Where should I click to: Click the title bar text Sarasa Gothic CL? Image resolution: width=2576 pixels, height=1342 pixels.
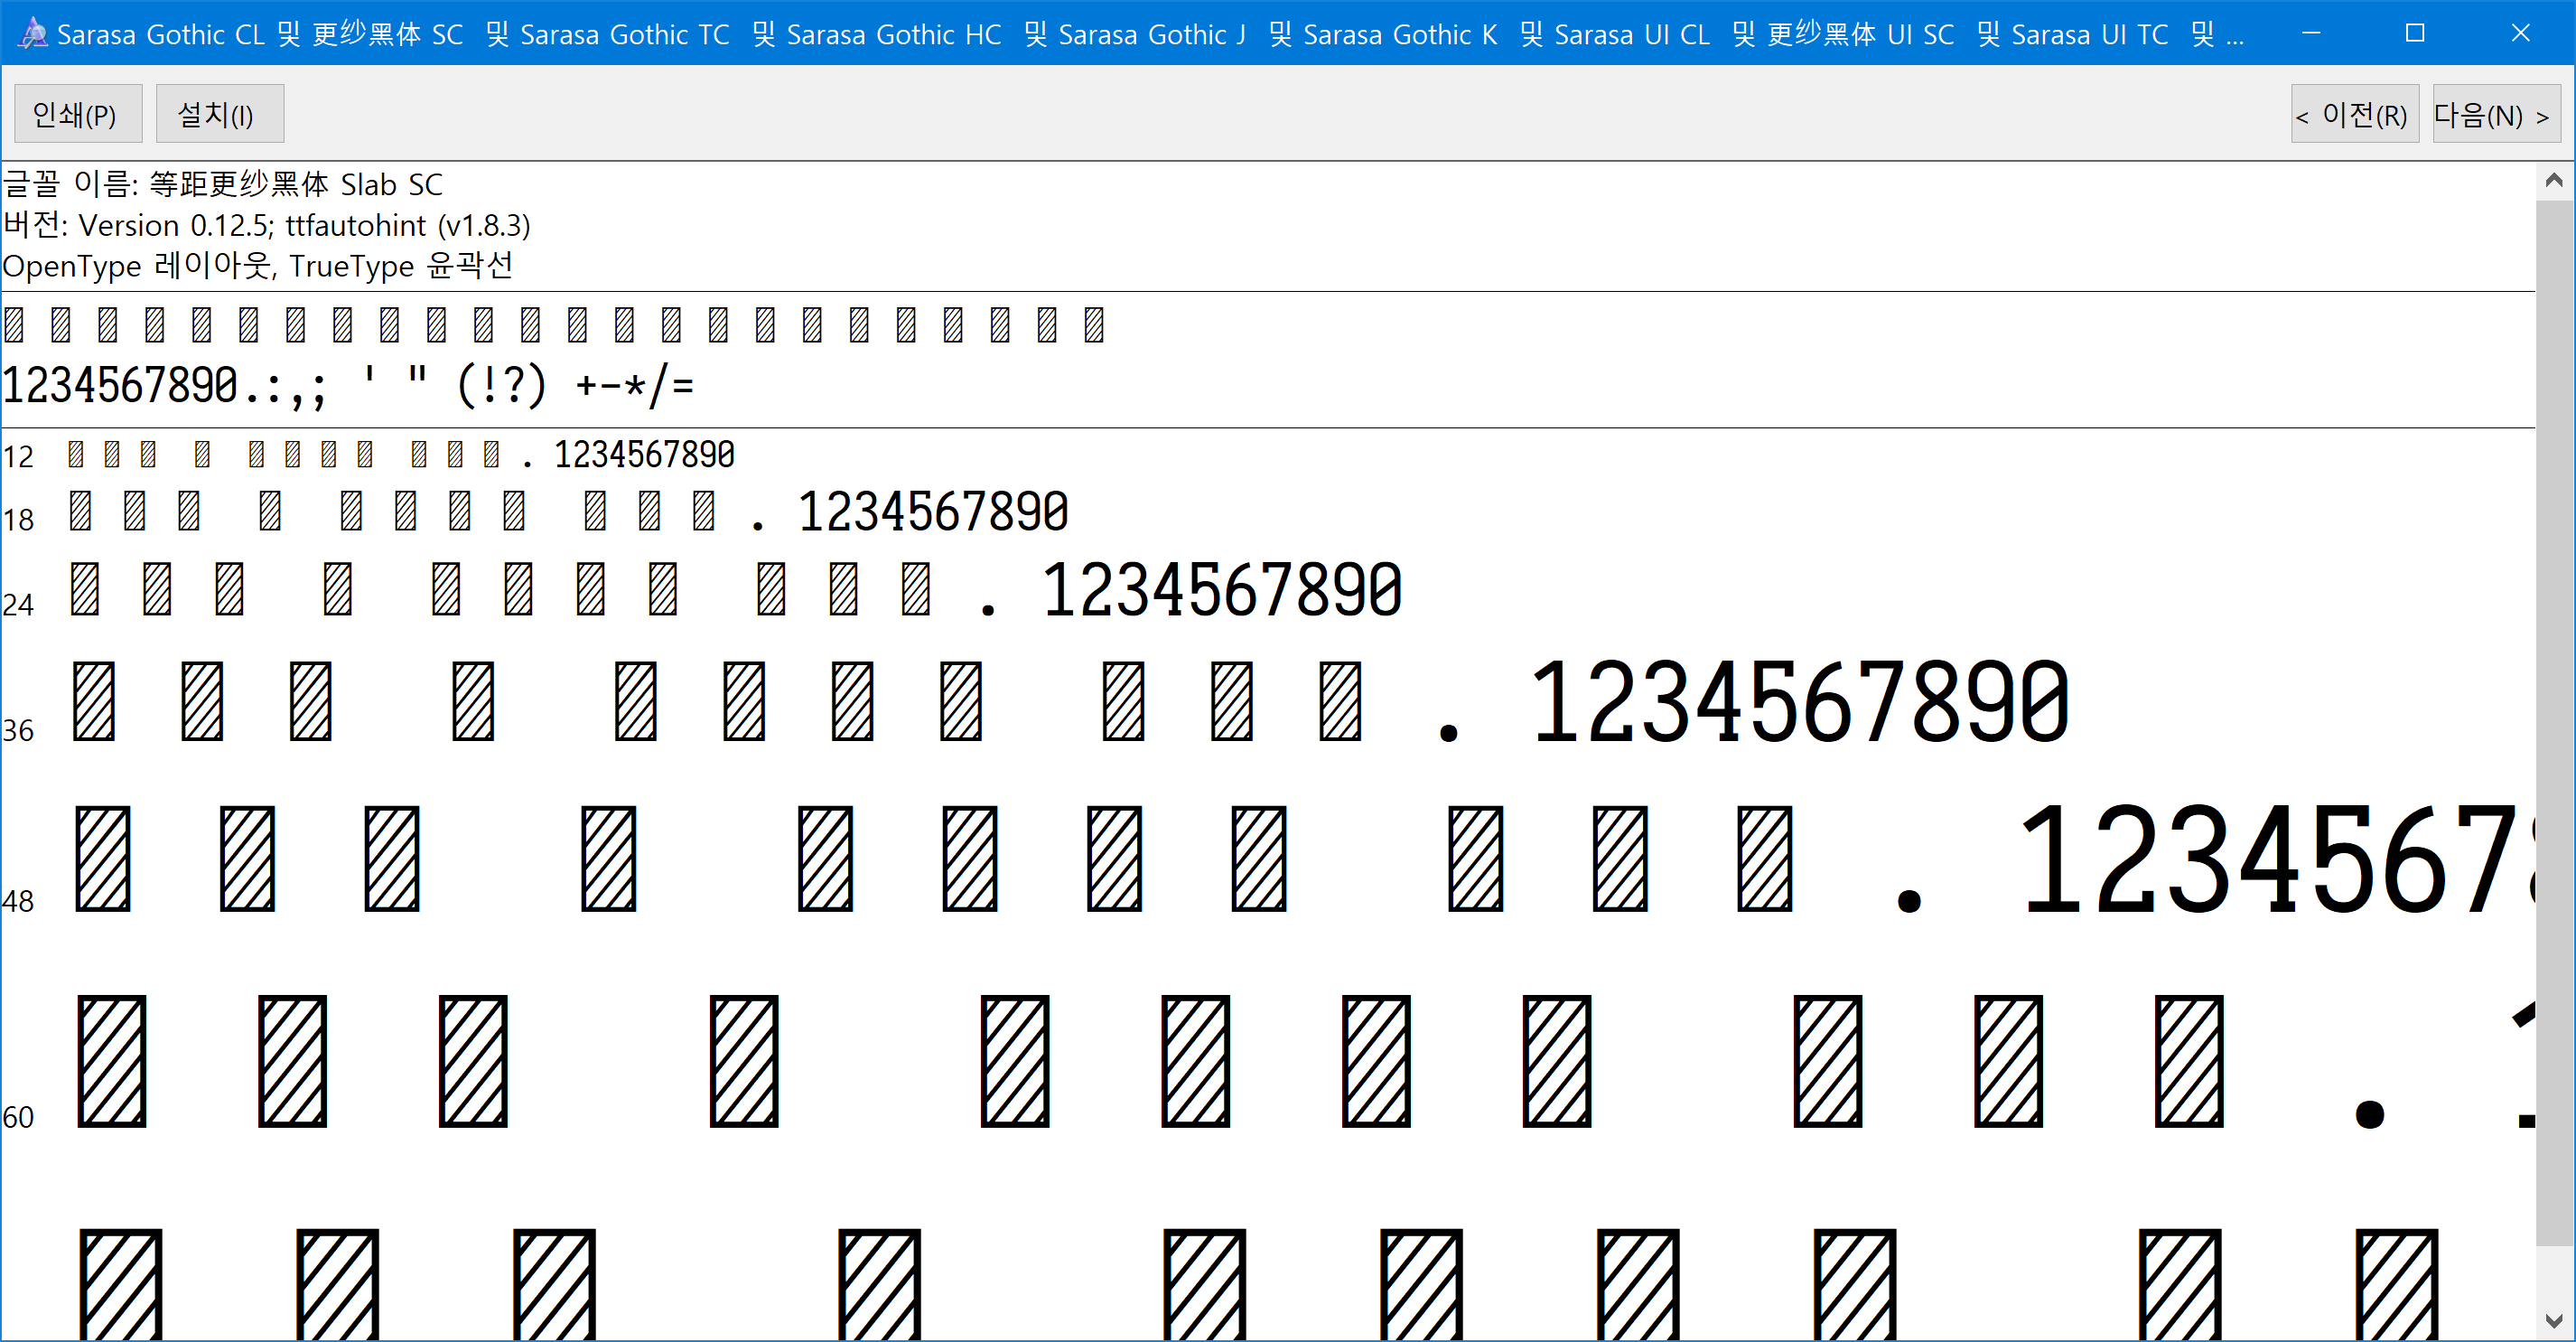pos(162,33)
